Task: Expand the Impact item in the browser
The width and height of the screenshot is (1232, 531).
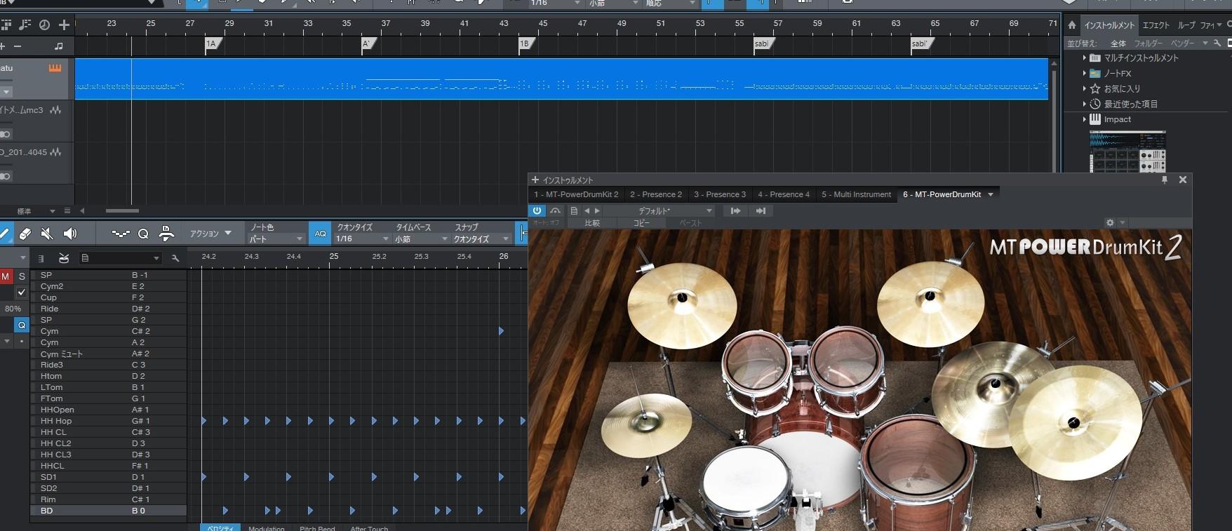Action: click(1085, 119)
